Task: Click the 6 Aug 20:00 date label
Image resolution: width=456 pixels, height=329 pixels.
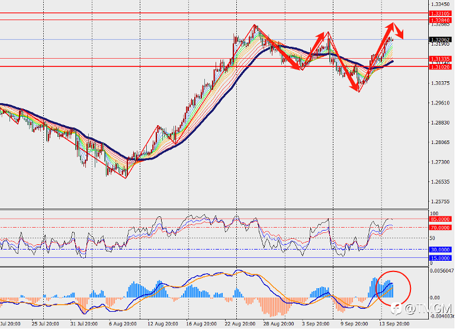Action: [x=123, y=324]
